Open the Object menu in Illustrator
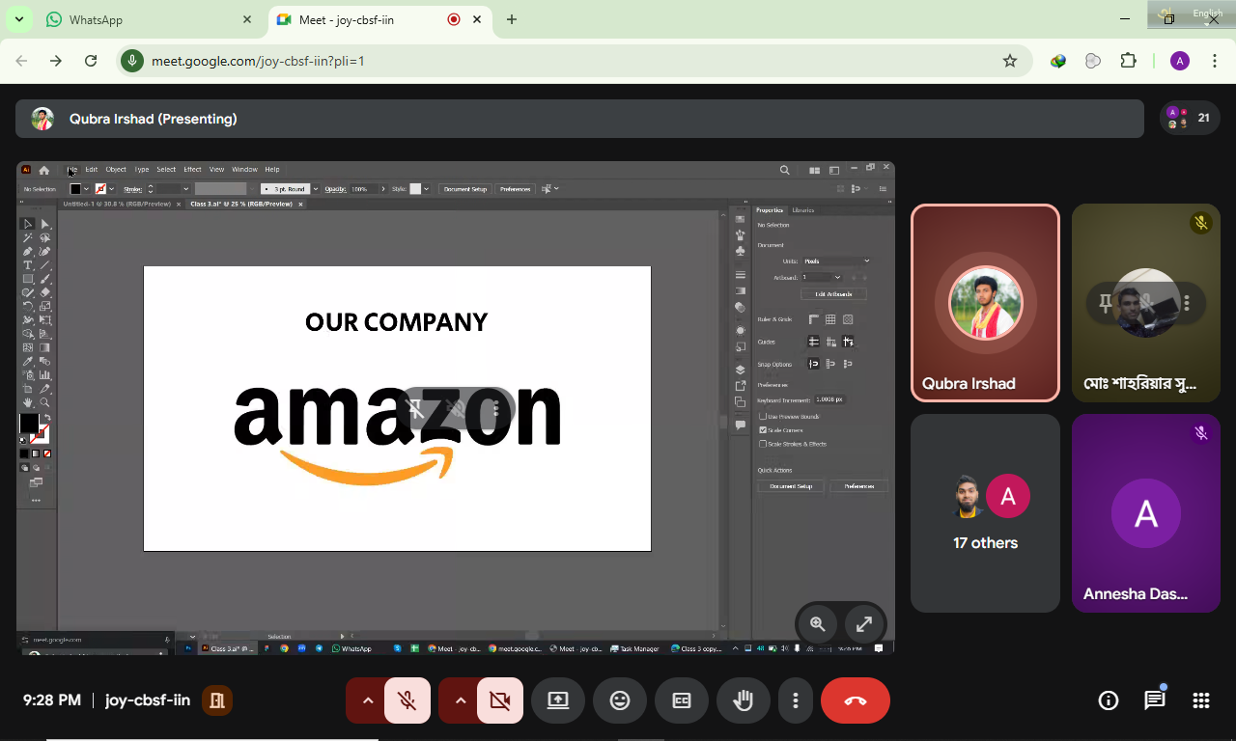Image resolution: width=1236 pixels, height=741 pixels. [116, 170]
